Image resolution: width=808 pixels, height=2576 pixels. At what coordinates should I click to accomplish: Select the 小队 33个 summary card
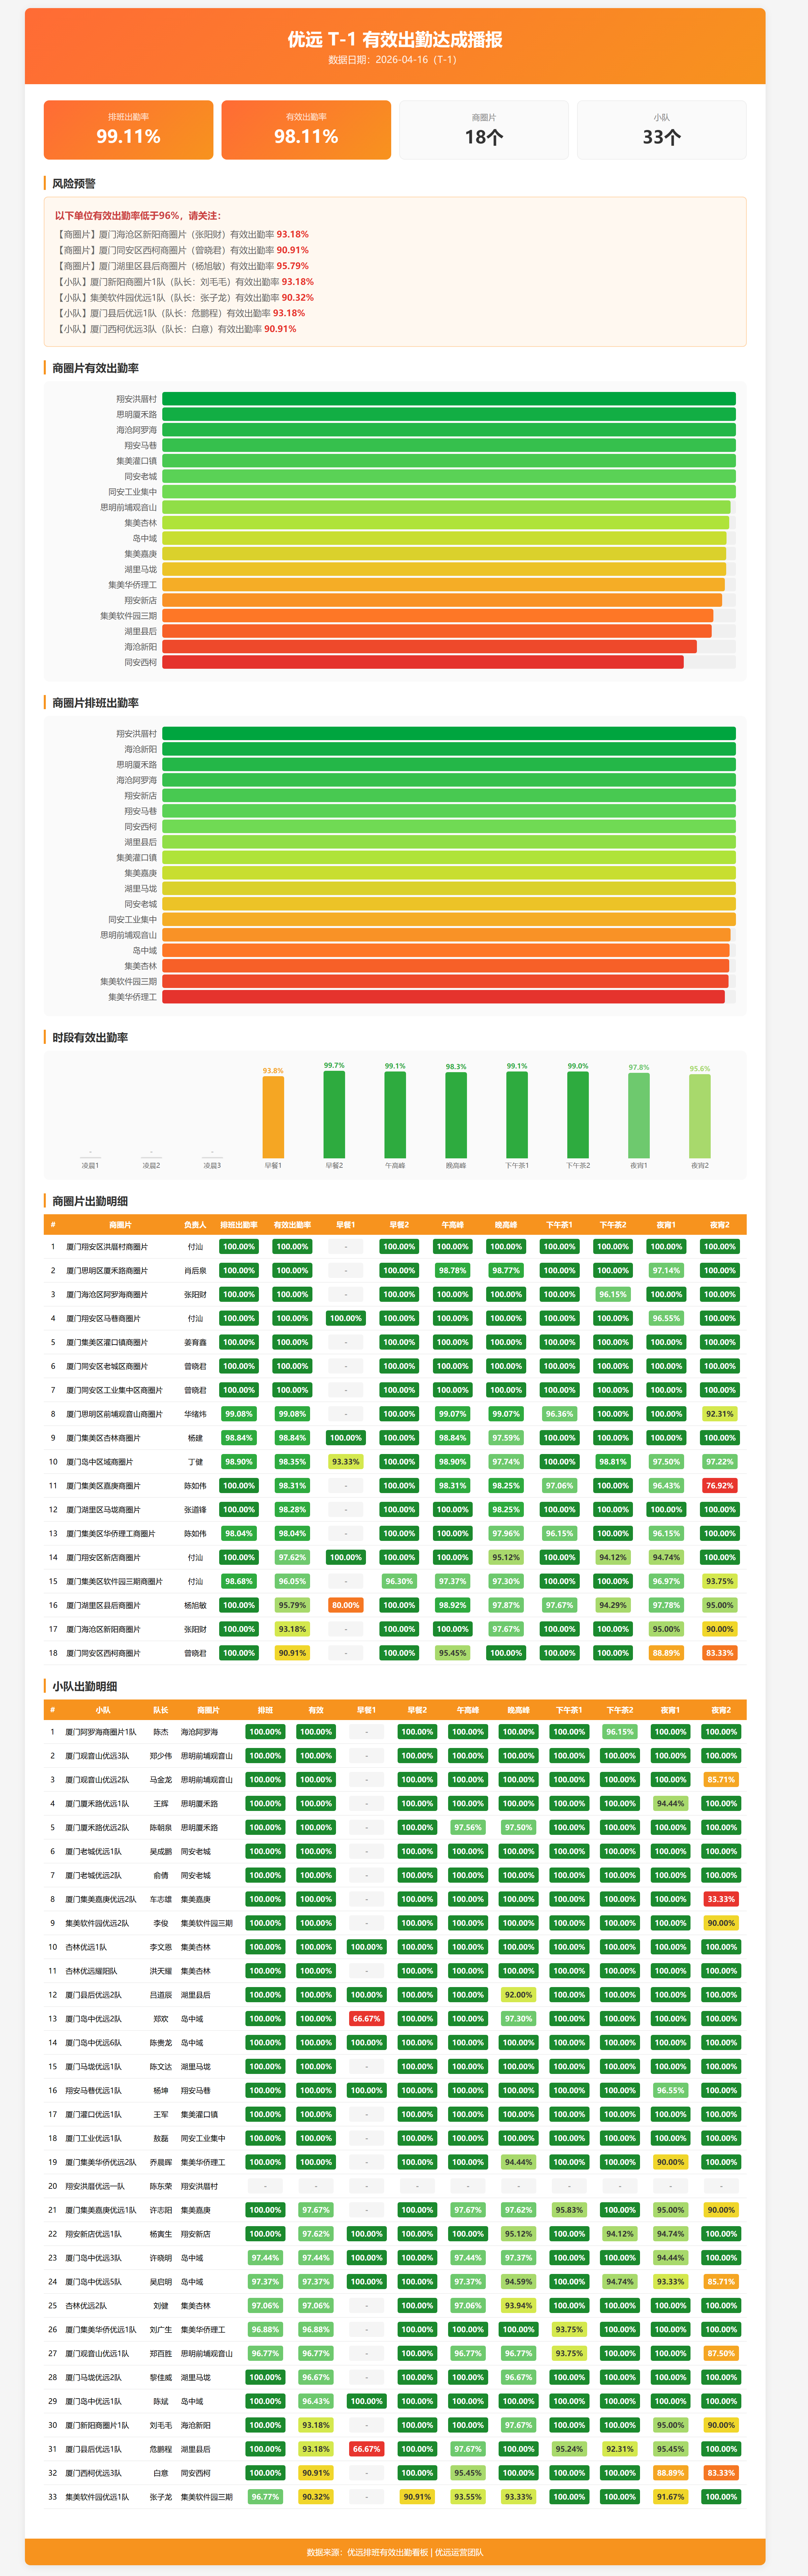click(x=662, y=130)
